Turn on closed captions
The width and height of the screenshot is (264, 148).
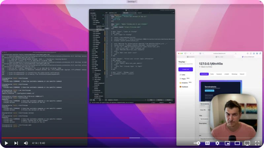point(208,143)
